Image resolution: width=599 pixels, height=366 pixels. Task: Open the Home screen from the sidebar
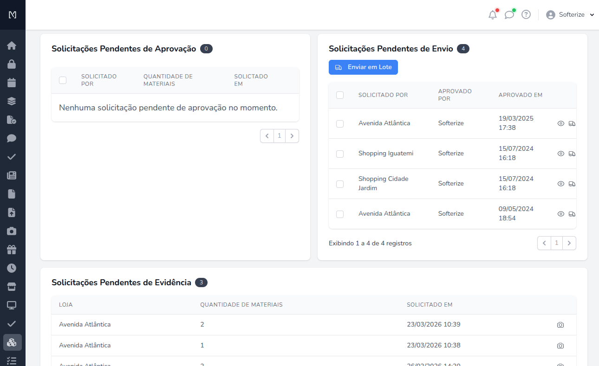click(12, 45)
